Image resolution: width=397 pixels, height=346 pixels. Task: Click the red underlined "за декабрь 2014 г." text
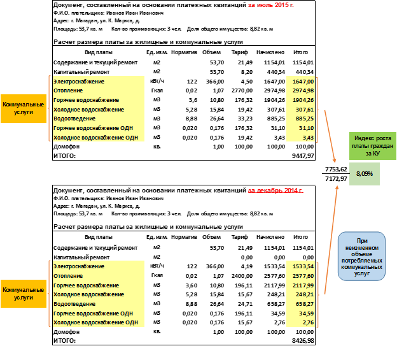point(275,191)
